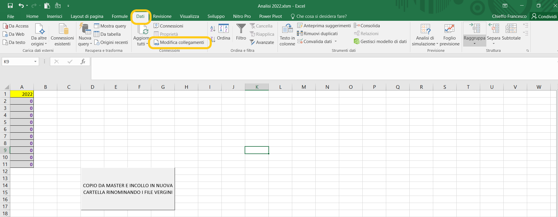
Task: Switch to Layout di pagina tab
Action: click(x=87, y=16)
